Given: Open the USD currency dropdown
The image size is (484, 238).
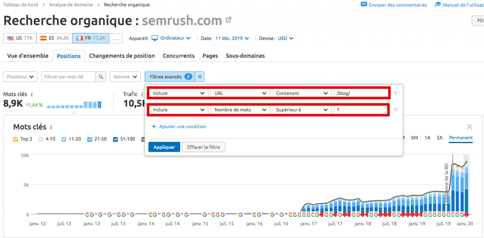Looking at the screenshot, I should [x=285, y=39].
